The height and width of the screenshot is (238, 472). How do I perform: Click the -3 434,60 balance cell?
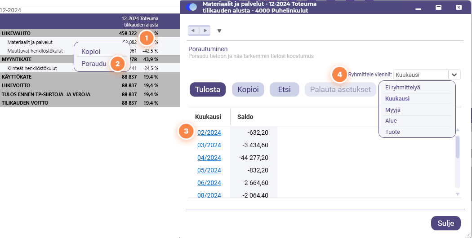[254, 145]
